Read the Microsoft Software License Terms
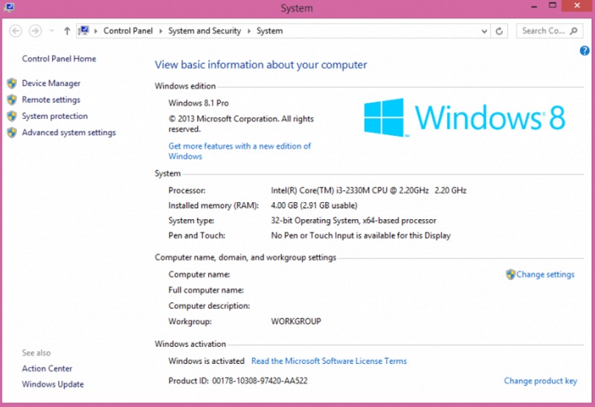This screenshot has width=595, height=407. pyautogui.click(x=329, y=362)
